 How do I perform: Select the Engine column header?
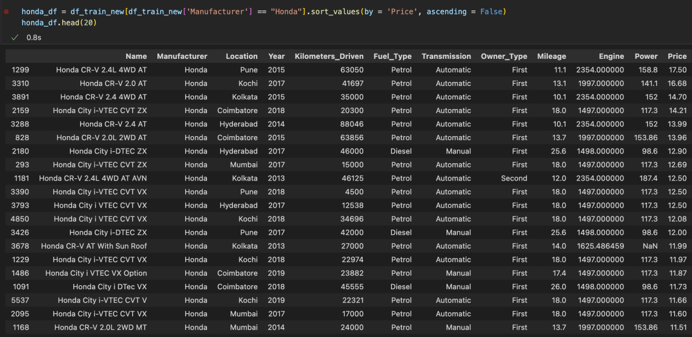point(611,56)
